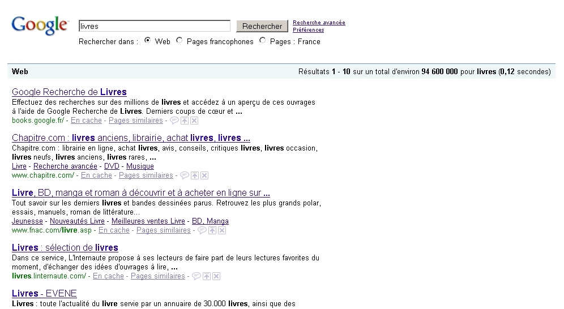Comment icon for www.chapitre.com result

(x=184, y=175)
